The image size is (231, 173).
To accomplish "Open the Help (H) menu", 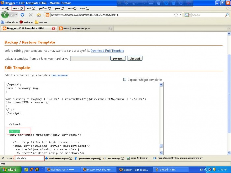I will (84, 8).
